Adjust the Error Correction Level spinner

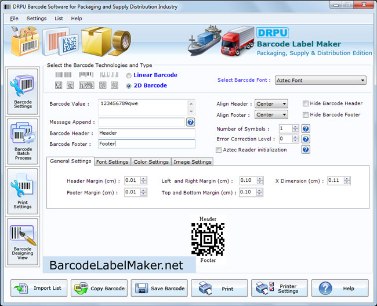click(x=295, y=139)
